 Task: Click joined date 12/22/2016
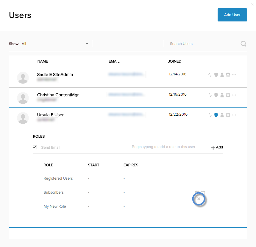178,114
